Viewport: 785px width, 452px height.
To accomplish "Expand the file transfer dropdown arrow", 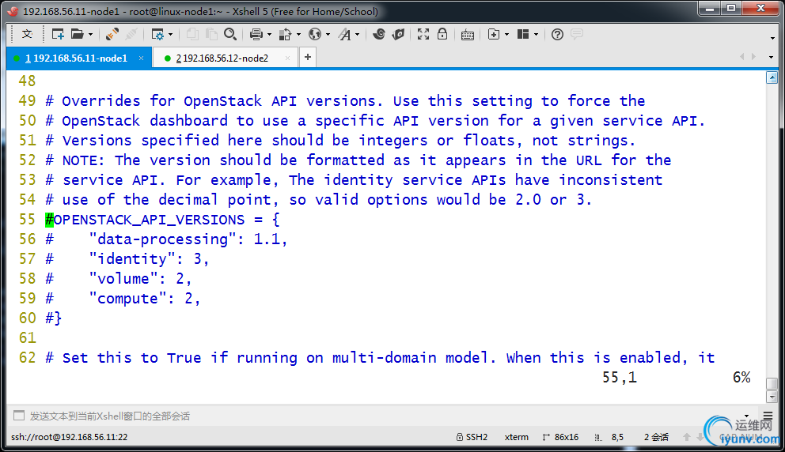I will [x=299, y=35].
